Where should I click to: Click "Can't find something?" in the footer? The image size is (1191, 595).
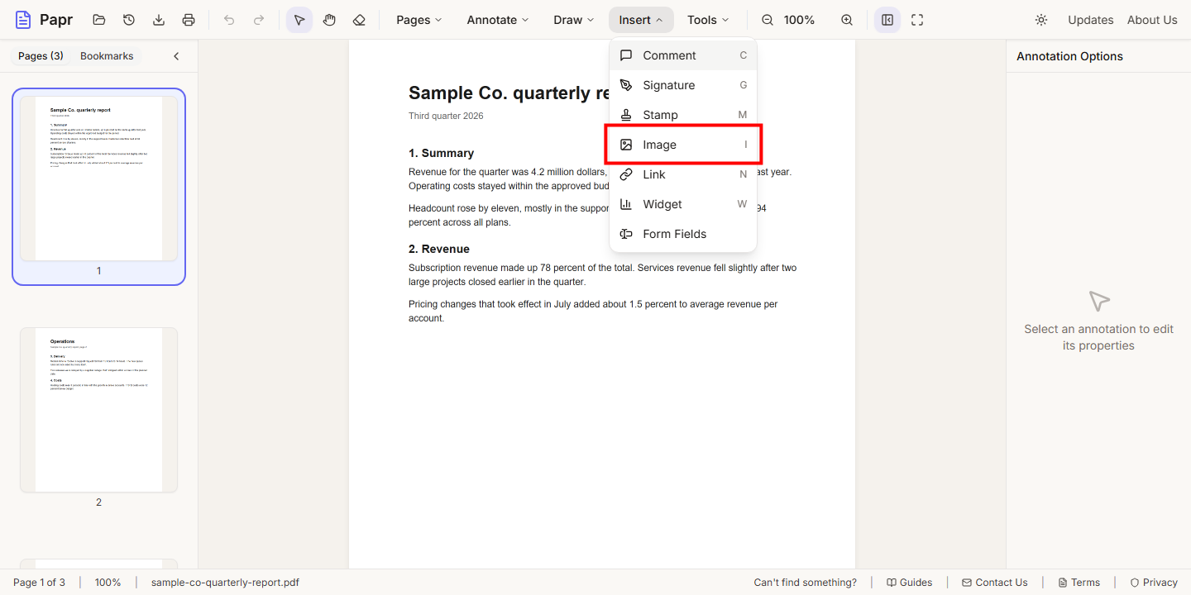806,583
